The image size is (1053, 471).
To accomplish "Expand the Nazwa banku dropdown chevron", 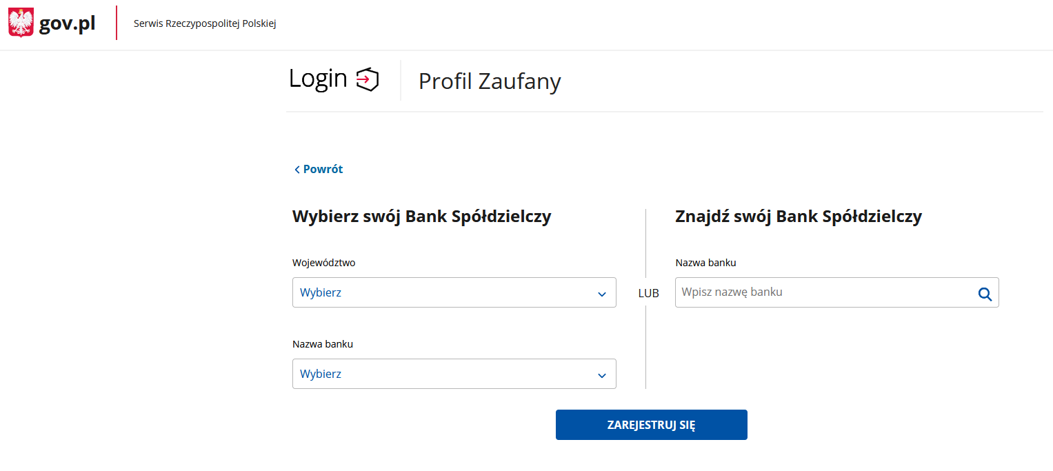I will coord(602,376).
